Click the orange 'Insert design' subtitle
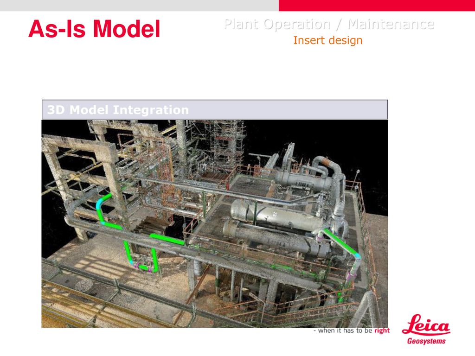 pyautogui.click(x=328, y=41)
